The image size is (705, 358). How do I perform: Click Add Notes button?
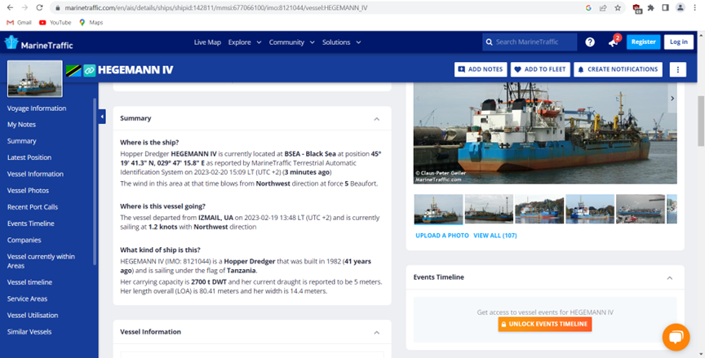tap(481, 69)
